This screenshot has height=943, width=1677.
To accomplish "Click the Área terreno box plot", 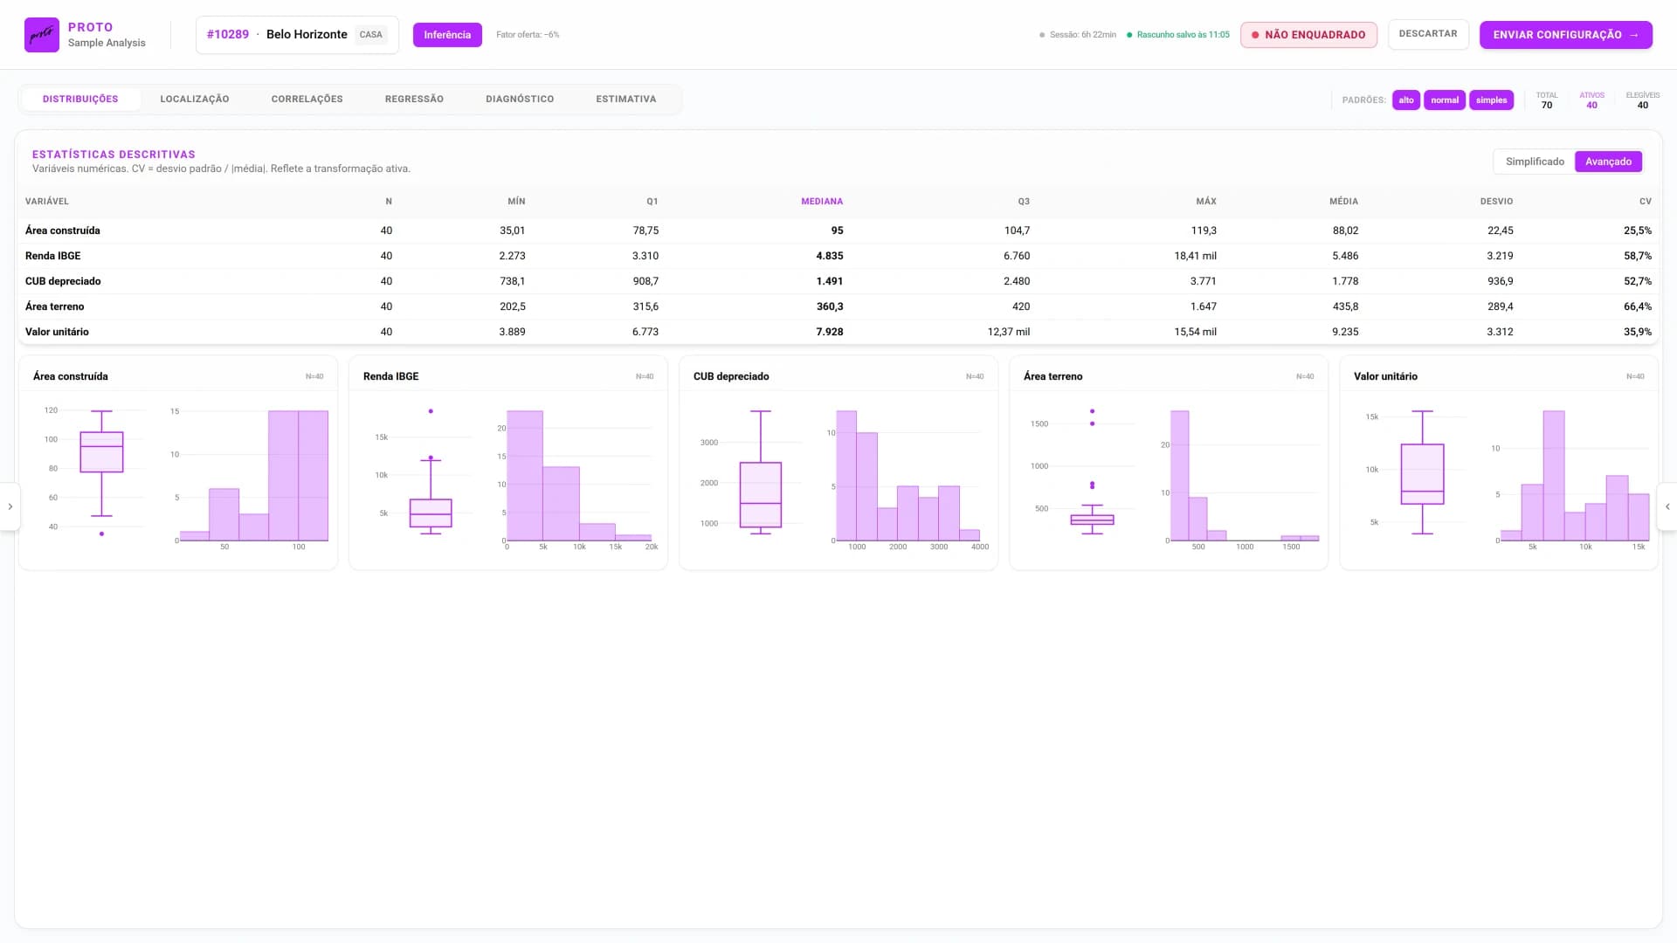I will point(1092,472).
